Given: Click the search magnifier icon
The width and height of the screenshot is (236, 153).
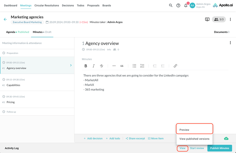Looking at the screenshot, I should [170, 6].
